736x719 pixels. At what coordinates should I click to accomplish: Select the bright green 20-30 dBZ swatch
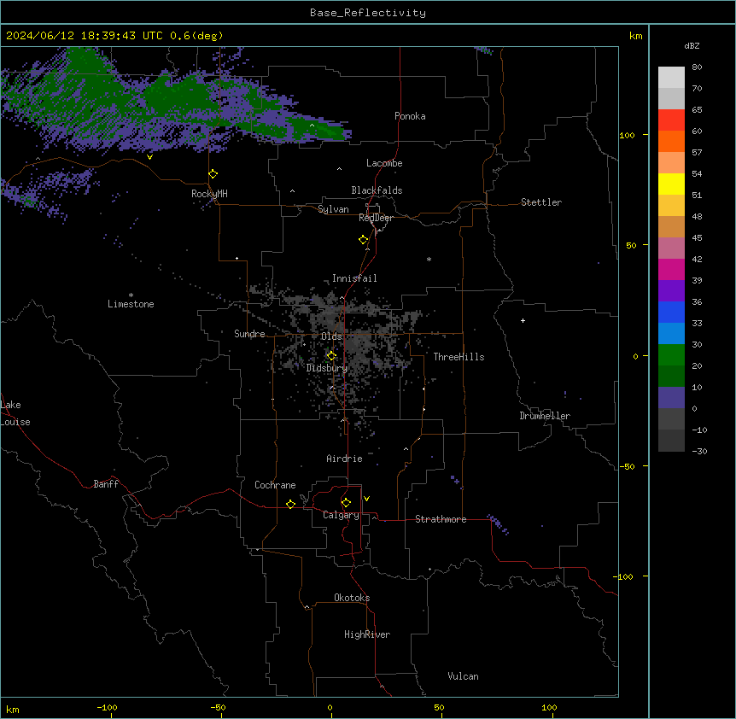(x=671, y=355)
